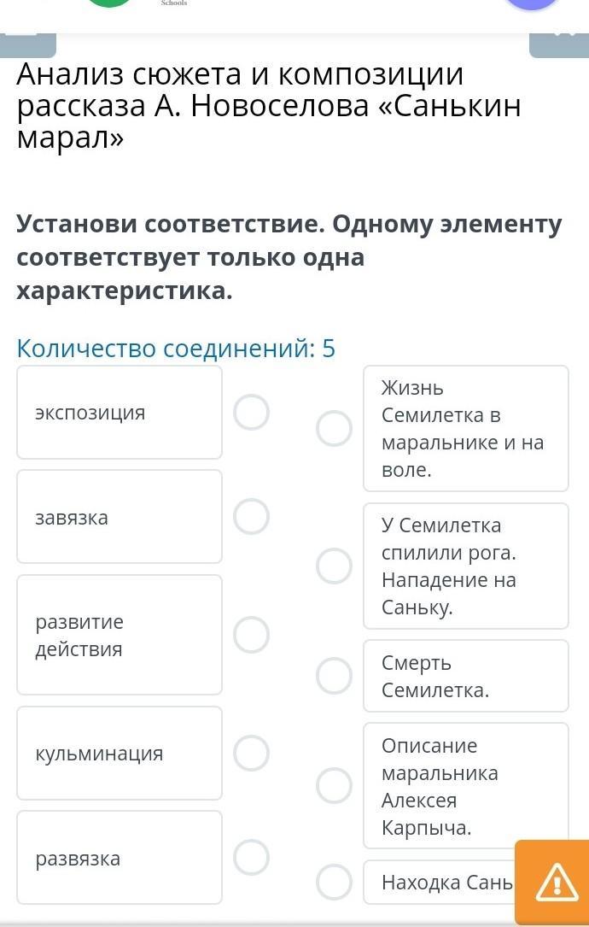Select the circle for «Жизнь Семилетка в маральнике»

click(334, 428)
